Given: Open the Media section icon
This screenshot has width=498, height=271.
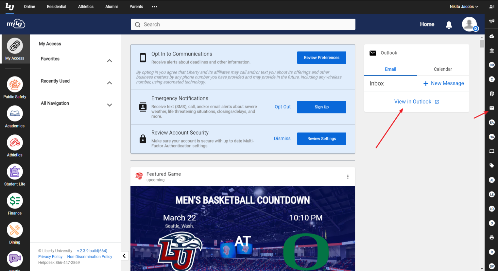Looking at the screenshot, I should click(15, 259).
